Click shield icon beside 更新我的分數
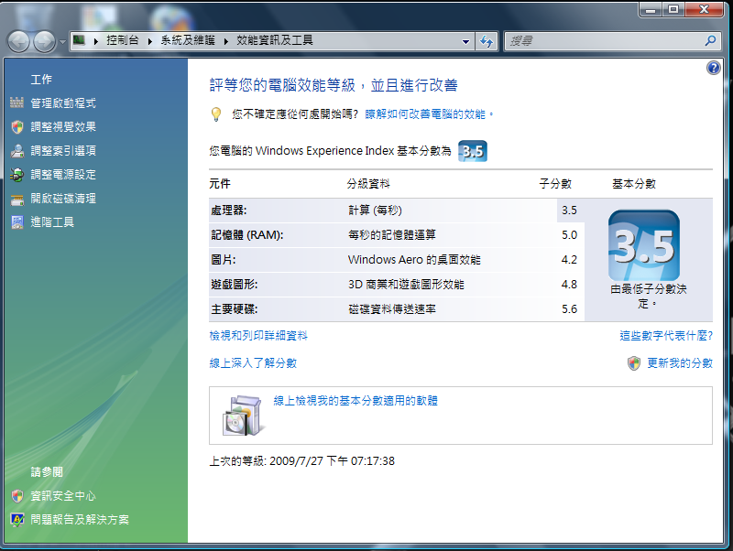733x551 pixels. 634,363
